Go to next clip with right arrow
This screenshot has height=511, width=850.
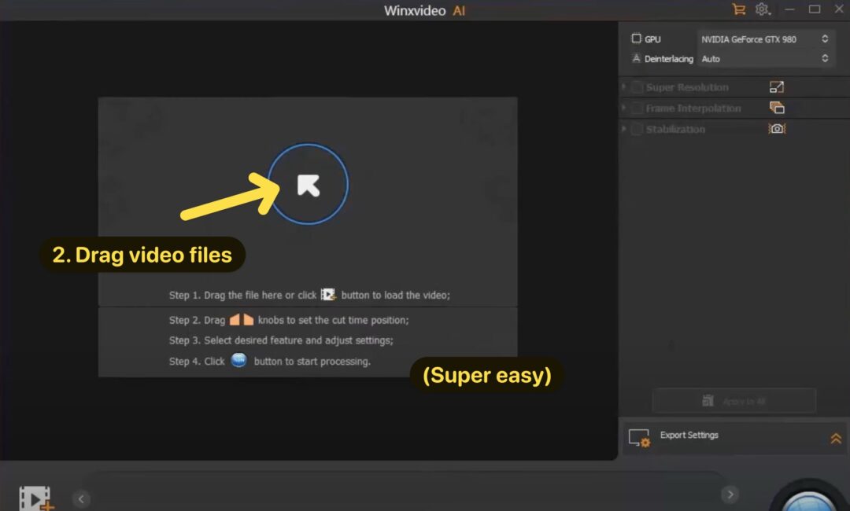[x=730, y=494]
